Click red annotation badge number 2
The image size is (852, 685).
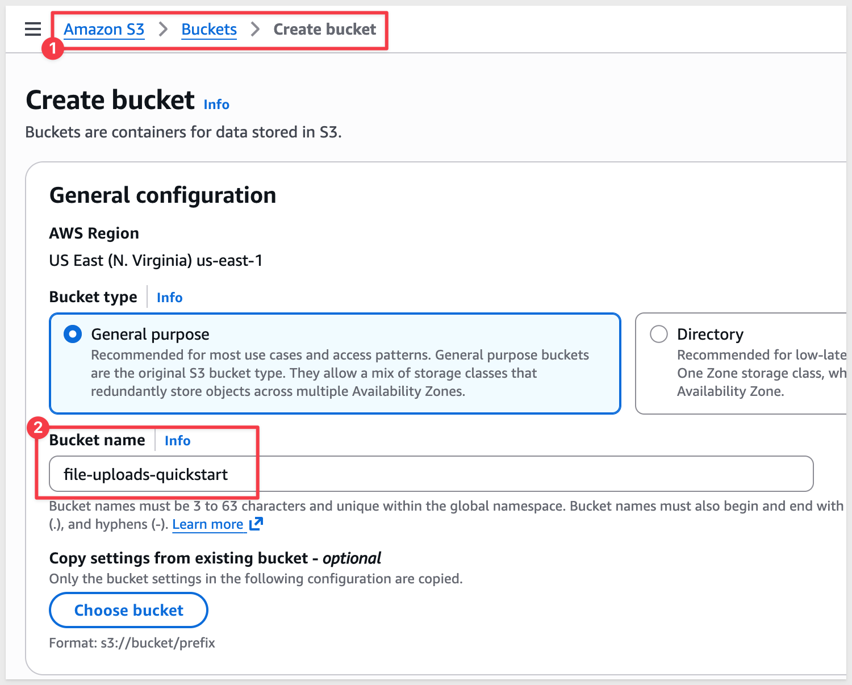pyautogui.click(x=38, y=427)
